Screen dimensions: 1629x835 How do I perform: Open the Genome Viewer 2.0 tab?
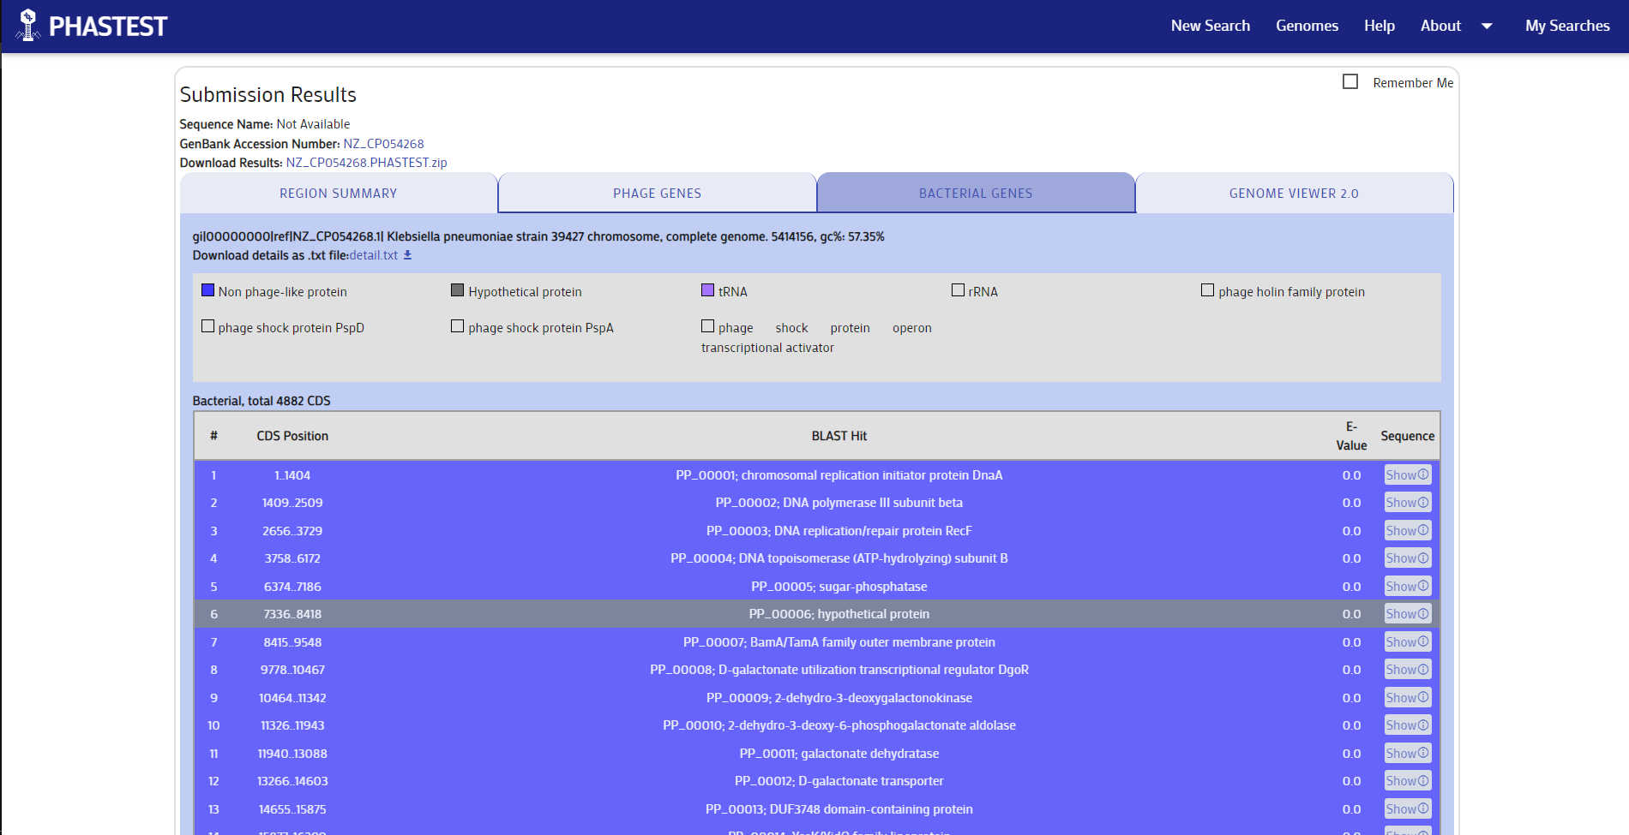click(x=1293, y=194)
